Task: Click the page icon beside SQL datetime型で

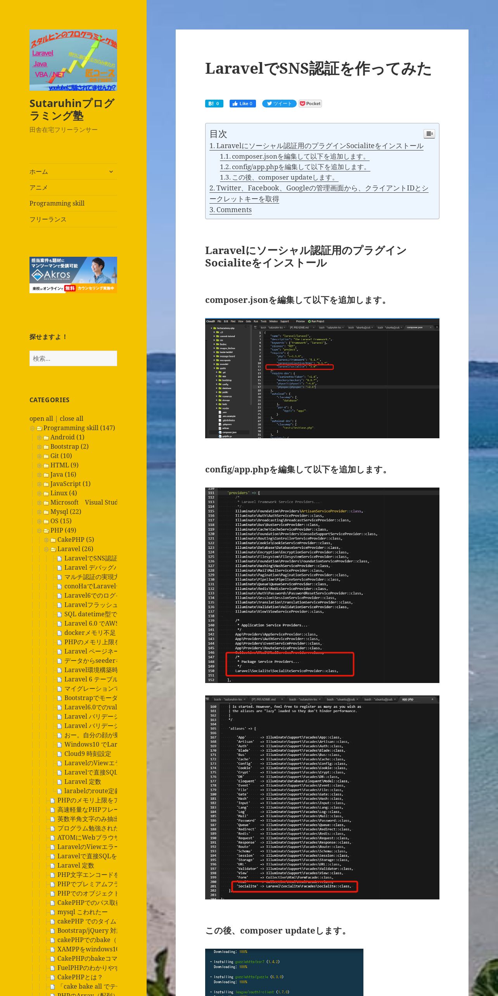Action: coord(60,614)
